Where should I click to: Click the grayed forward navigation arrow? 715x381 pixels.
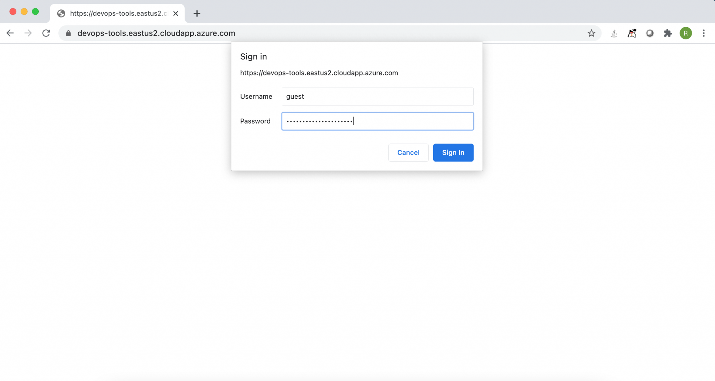tap(28, 33)
